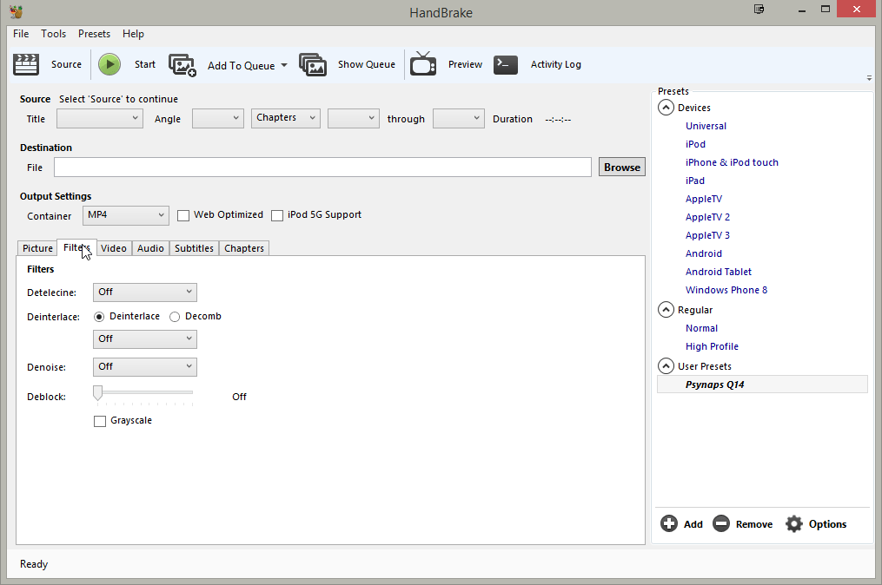Open the Title dropdown
This screenshot has width=882, height=585.
100,118
